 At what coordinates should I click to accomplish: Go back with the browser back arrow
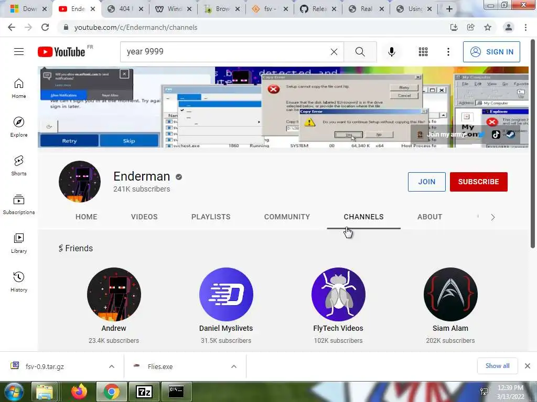pyautogui.click(x=12, y=27)
